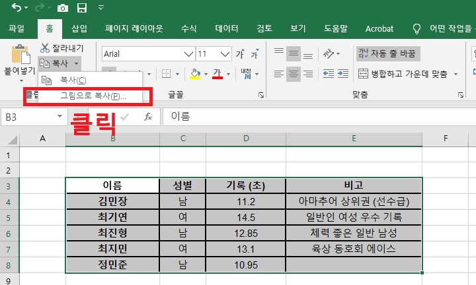The image size is (476, 285).
Task: Click 병합하고 가운데 맞춤 button
Action: point(403,74)
